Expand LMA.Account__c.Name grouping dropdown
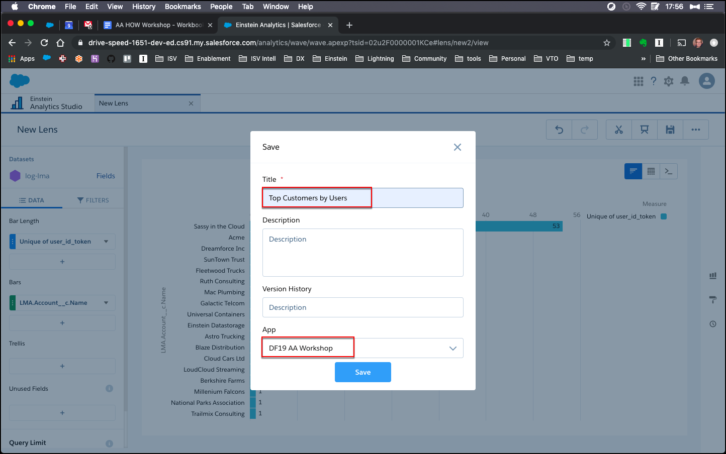Image resolution: width=726 pixels, height=454 pixels. pos(106,303)
